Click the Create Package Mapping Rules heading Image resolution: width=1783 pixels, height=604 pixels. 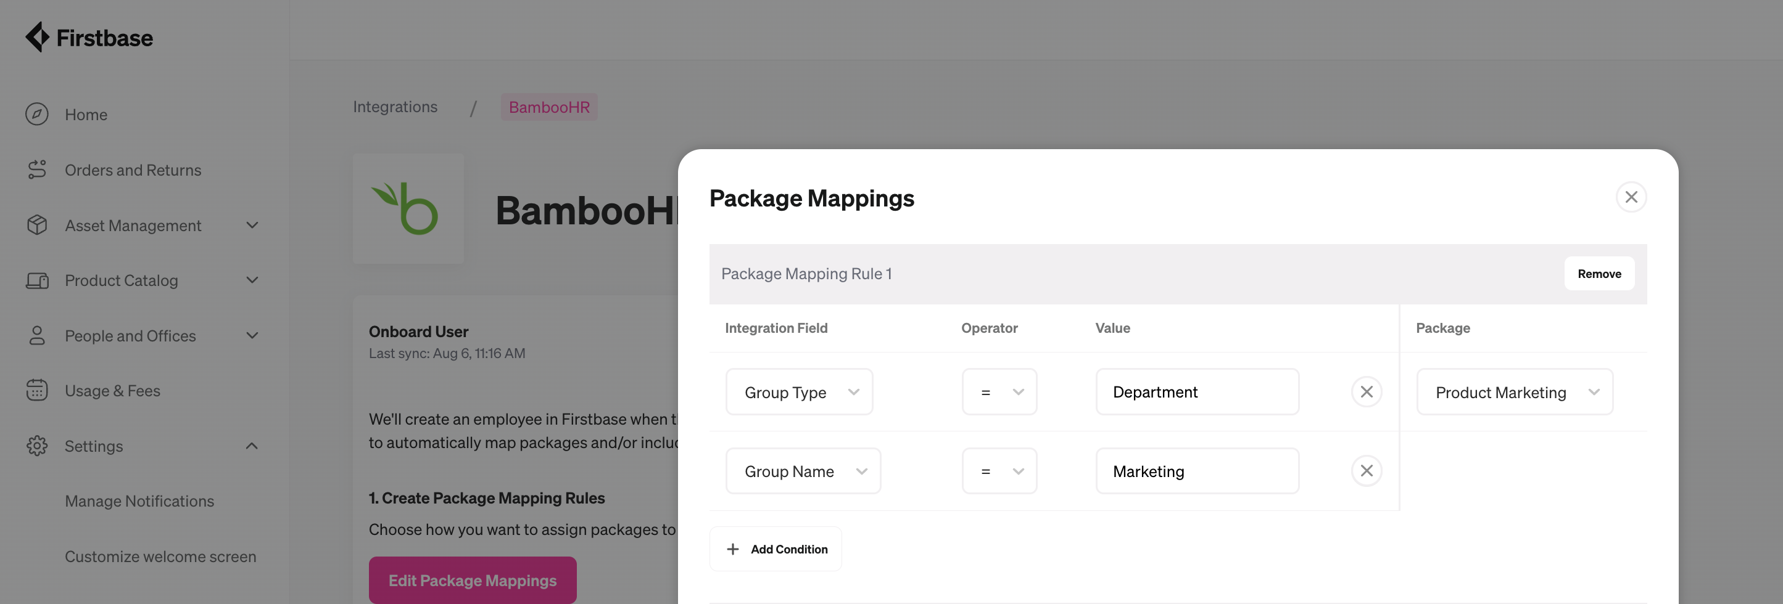[x=487, y=497]
